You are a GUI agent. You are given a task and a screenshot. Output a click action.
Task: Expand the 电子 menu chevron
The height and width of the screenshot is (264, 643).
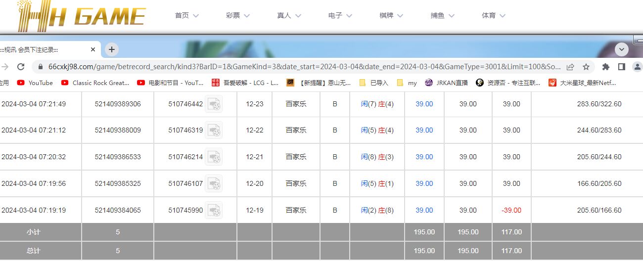(x=349, y=16)
